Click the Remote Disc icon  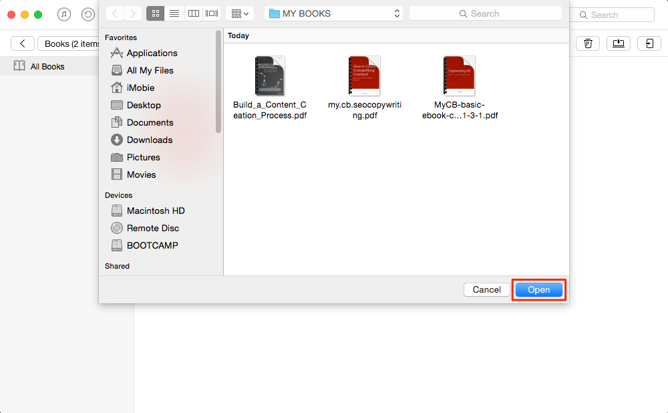(x=116, y=228)
